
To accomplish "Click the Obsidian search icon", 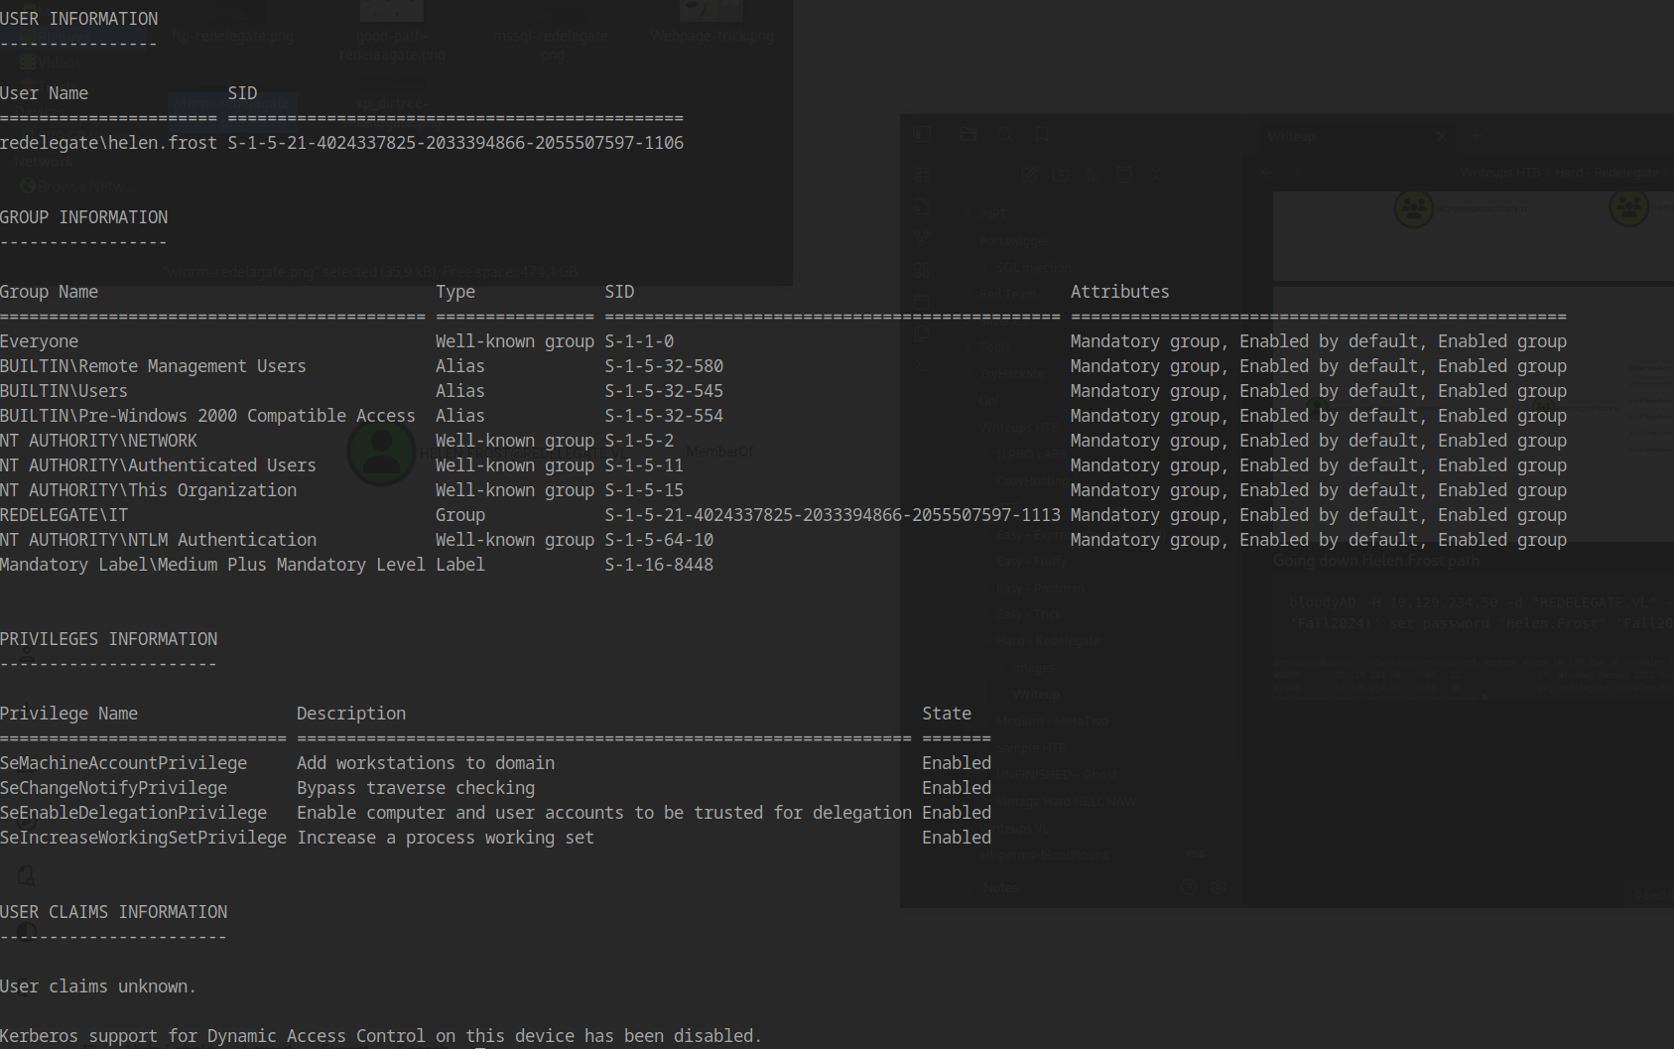I will (1005, 135).
